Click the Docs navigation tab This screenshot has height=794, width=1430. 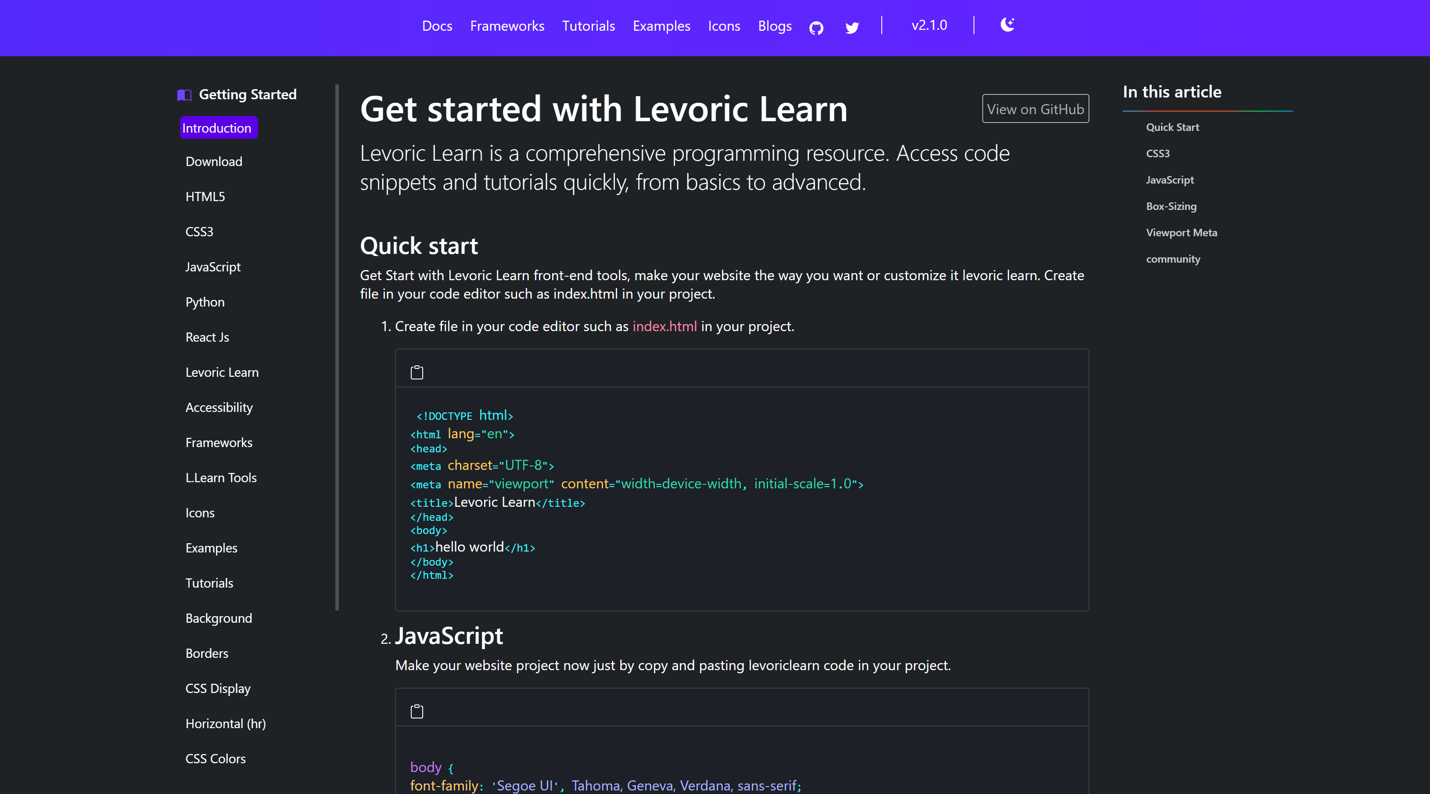[x=437, y=26]
